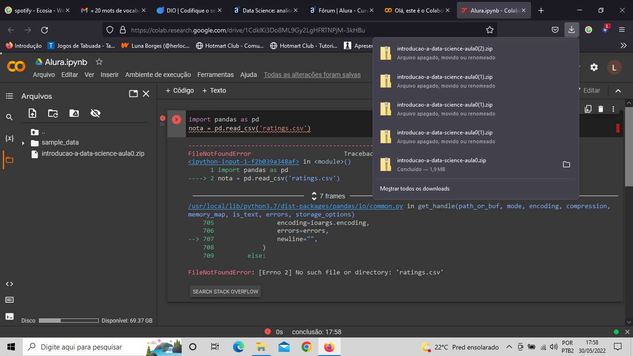Open files panel in new window
Viewport: 633px width, 356px height.
(133, 94)
